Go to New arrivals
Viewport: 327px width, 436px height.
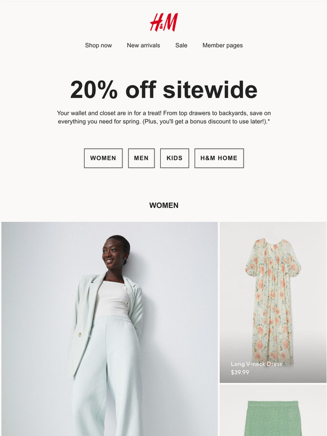coord(143,45)
